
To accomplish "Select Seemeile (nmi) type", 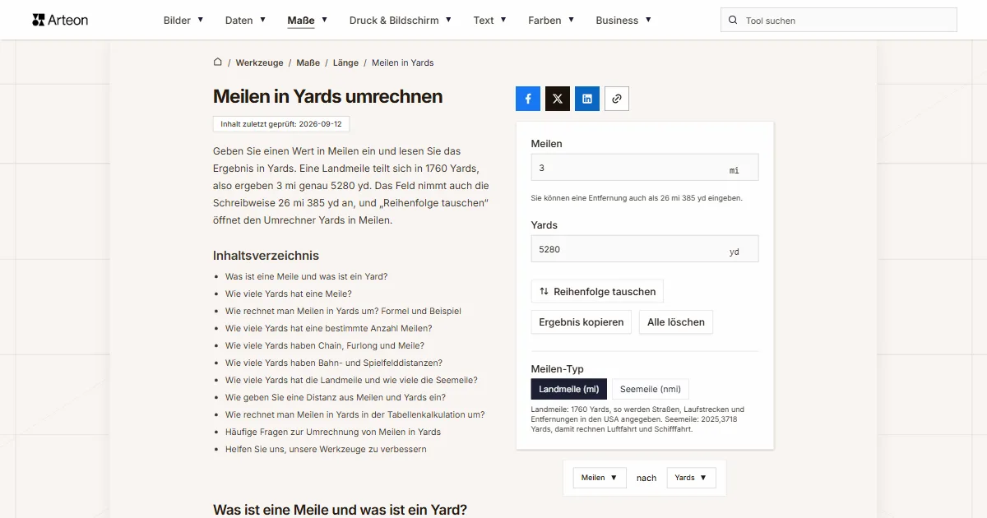I will [x=651, y=389].
